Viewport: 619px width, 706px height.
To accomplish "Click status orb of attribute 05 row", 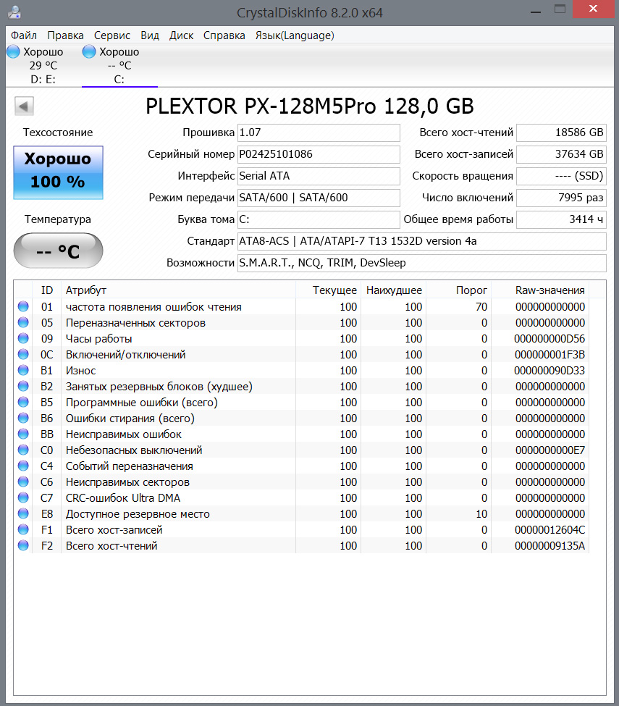I will click(x=23, y=322).
